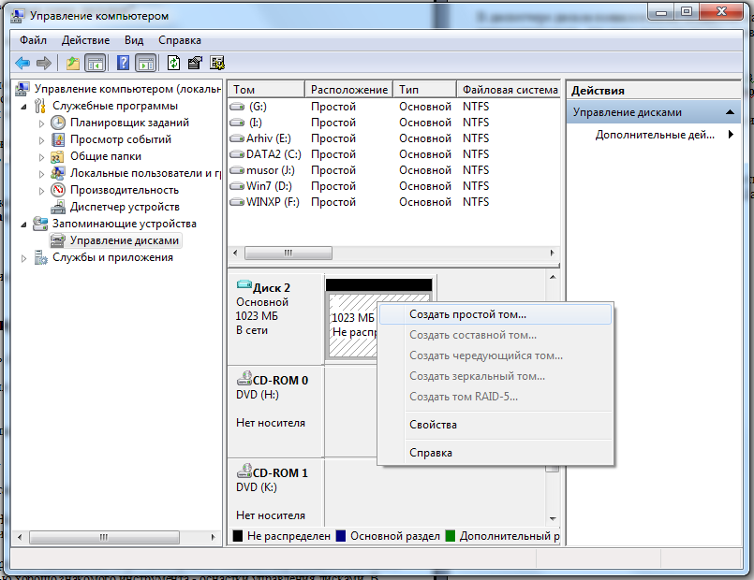The height and width of the screenshot is (580, 754).
Task: Expand the Event Viewer tree node
Action: tap(41, 140)
